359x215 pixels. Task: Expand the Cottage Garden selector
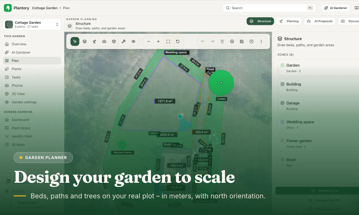(32, 24)
